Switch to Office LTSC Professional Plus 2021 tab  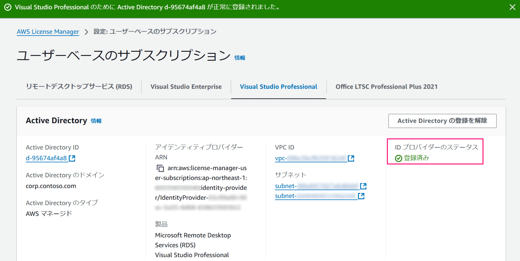(x=387, y=87)
